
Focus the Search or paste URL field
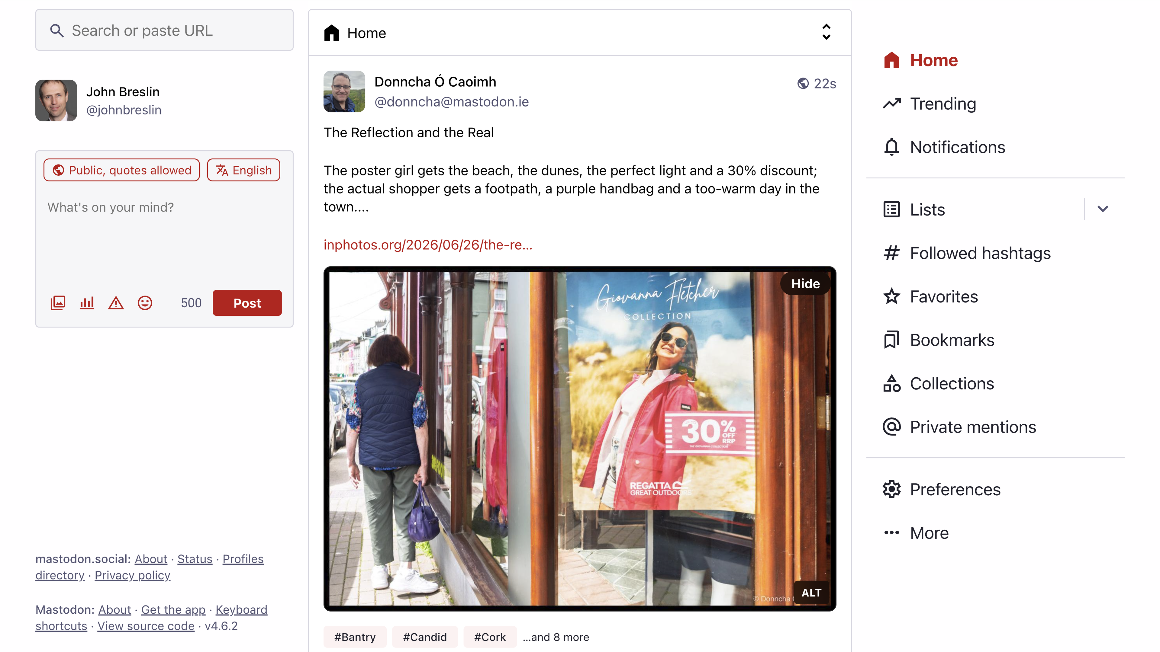coord(164,30)
